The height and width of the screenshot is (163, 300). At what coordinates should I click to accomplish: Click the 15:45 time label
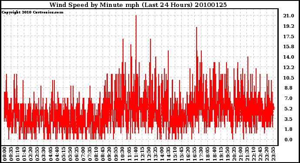[181, 154]
